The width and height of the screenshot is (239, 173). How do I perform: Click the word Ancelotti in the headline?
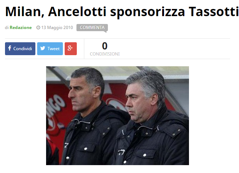(77, 11)
